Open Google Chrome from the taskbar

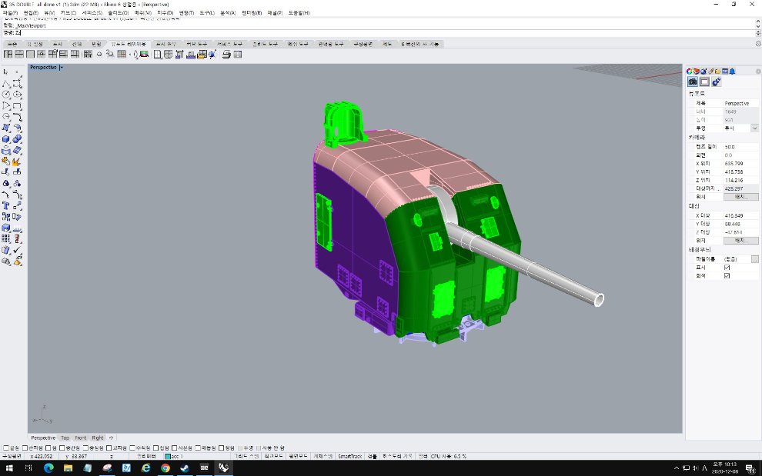click(165, 468)
